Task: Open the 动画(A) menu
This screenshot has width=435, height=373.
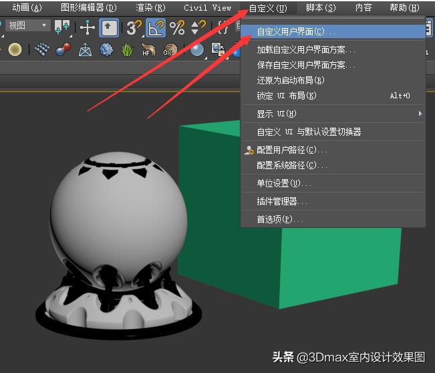Action: (x=27, y=8)
